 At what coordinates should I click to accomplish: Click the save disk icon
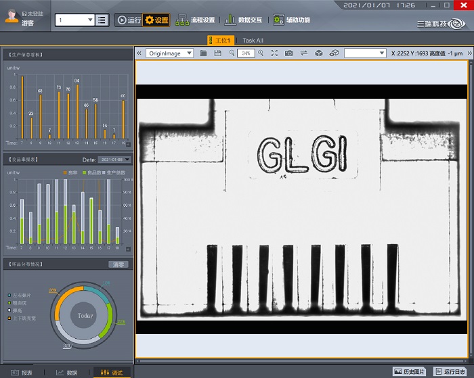coord(217,53)
